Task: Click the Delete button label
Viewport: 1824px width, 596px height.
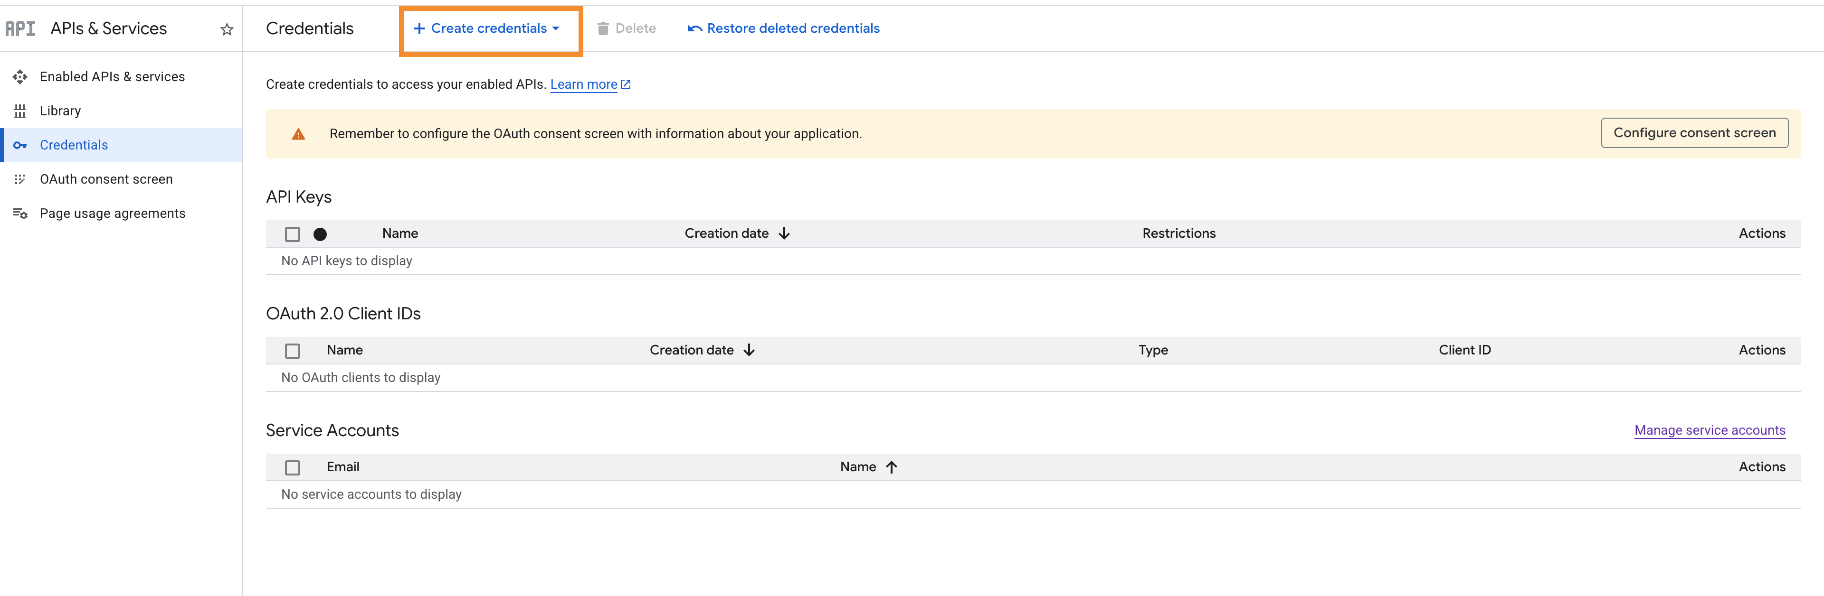Action: click(x=635, y=28)
